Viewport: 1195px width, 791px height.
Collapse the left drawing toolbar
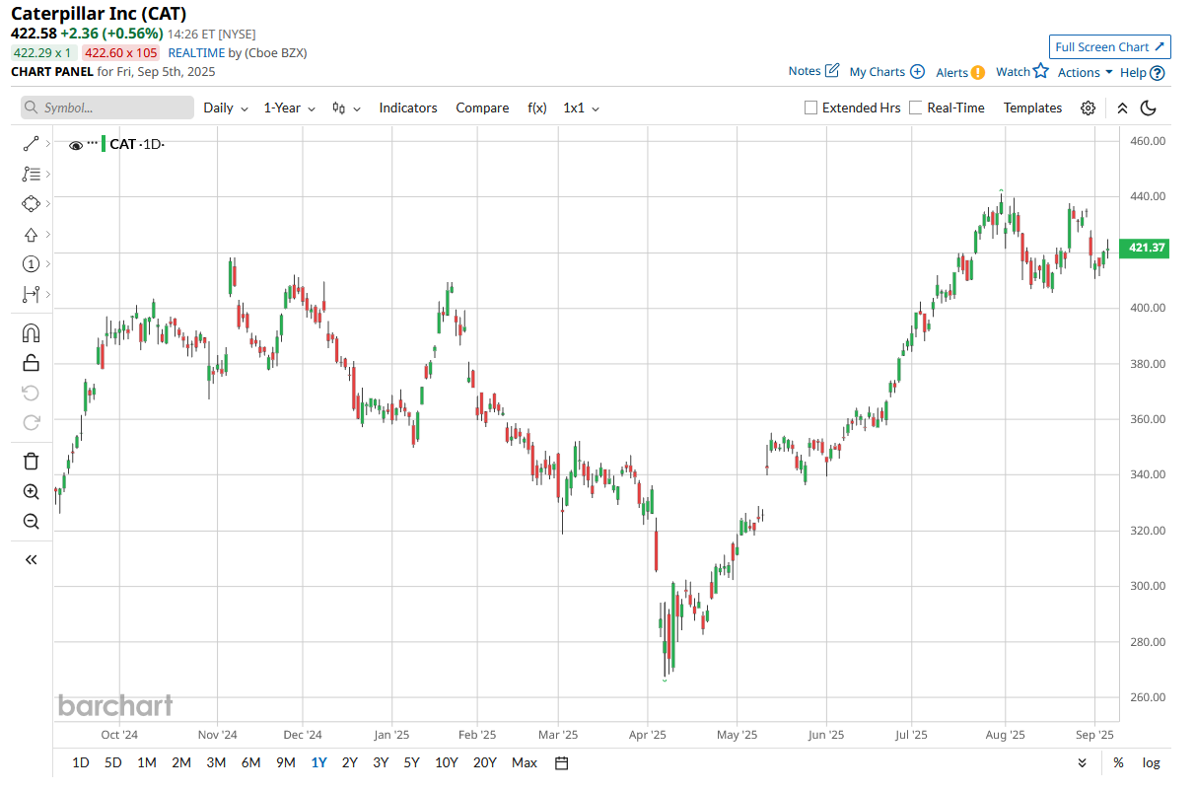pos(31,560)
